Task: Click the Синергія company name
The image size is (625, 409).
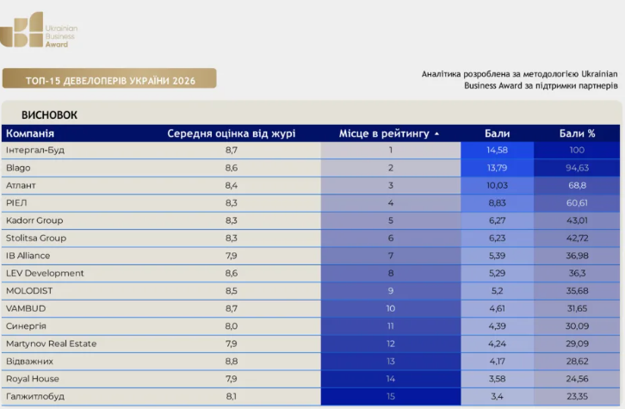Action: (x=26, y=326)
